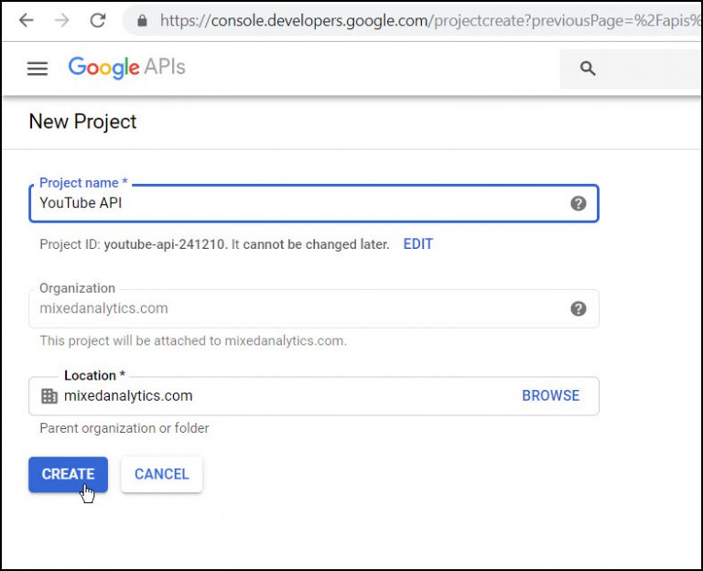The height and width of the screenshot is (571, 703).
Task: Click the console URL in address bar
Action: [429, 21]
